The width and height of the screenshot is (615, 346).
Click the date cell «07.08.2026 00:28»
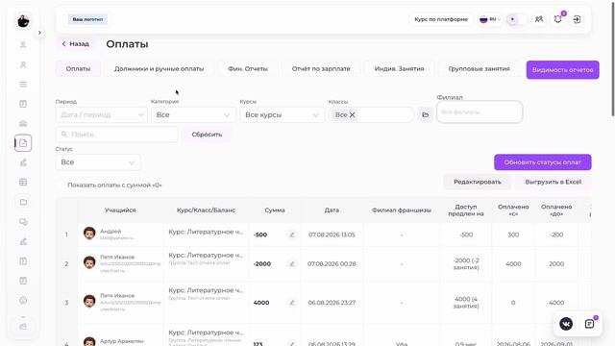332,263
